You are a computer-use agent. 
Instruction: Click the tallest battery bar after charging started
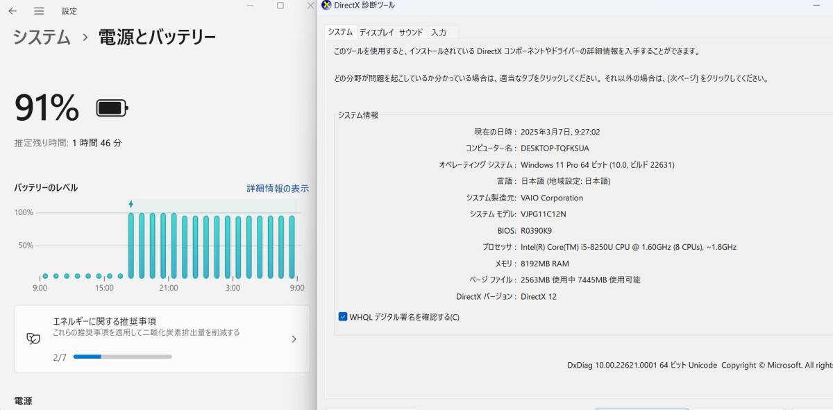pyautogui.click(x=131, y=245)
